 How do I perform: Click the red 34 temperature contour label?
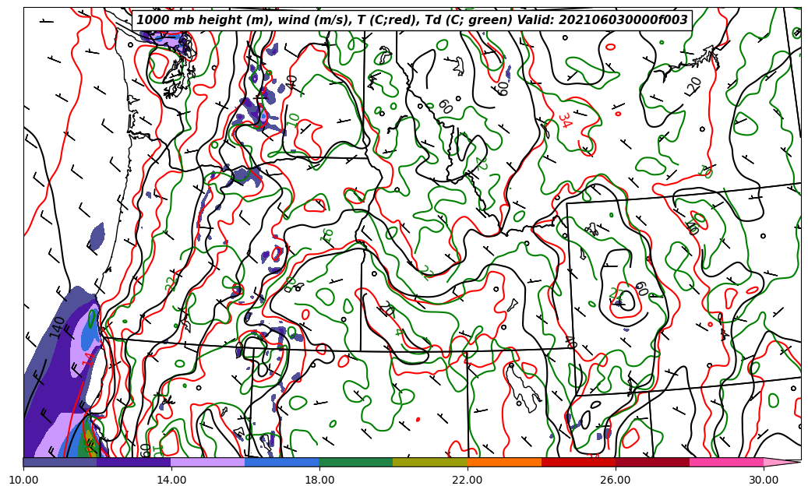(564, 121)
